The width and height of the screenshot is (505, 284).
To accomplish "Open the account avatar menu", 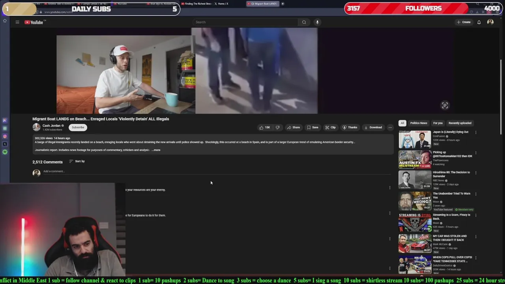I will click(490, 22).
